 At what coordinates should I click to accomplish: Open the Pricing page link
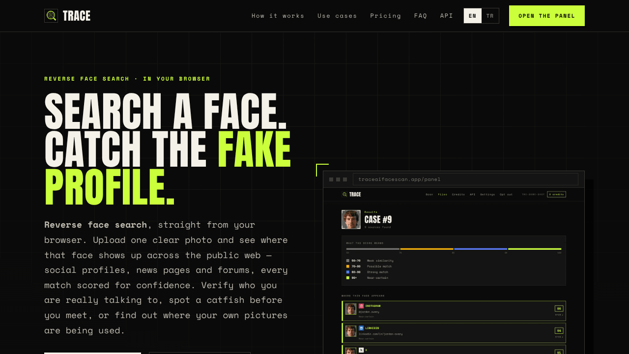pyautogui.click(x=385, y=16)
